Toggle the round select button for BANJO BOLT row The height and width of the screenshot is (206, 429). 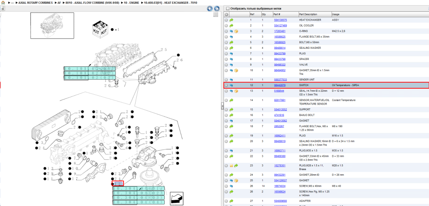226,115
